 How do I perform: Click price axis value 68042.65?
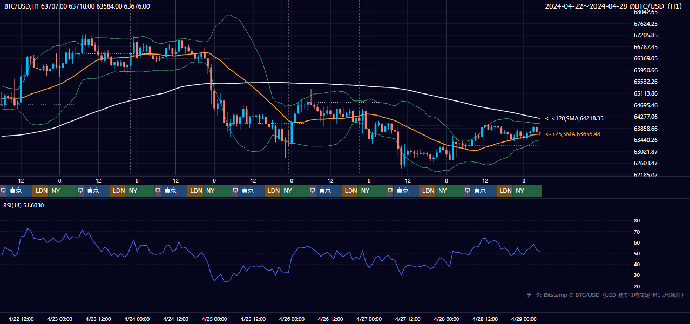(x=646, y=12)
